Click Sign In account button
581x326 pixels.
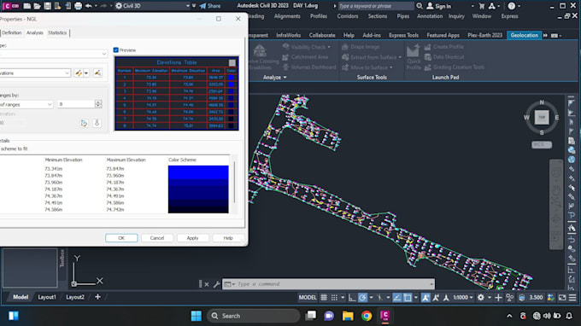(x=438, y=6)
